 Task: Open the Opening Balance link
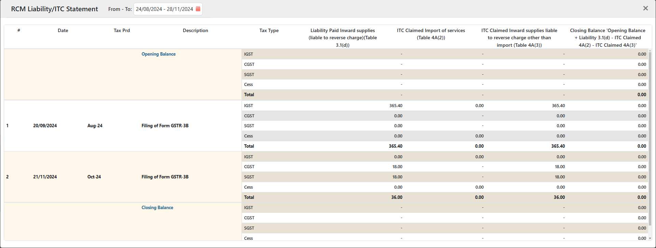pyautogui.click(x=159, y=54)
